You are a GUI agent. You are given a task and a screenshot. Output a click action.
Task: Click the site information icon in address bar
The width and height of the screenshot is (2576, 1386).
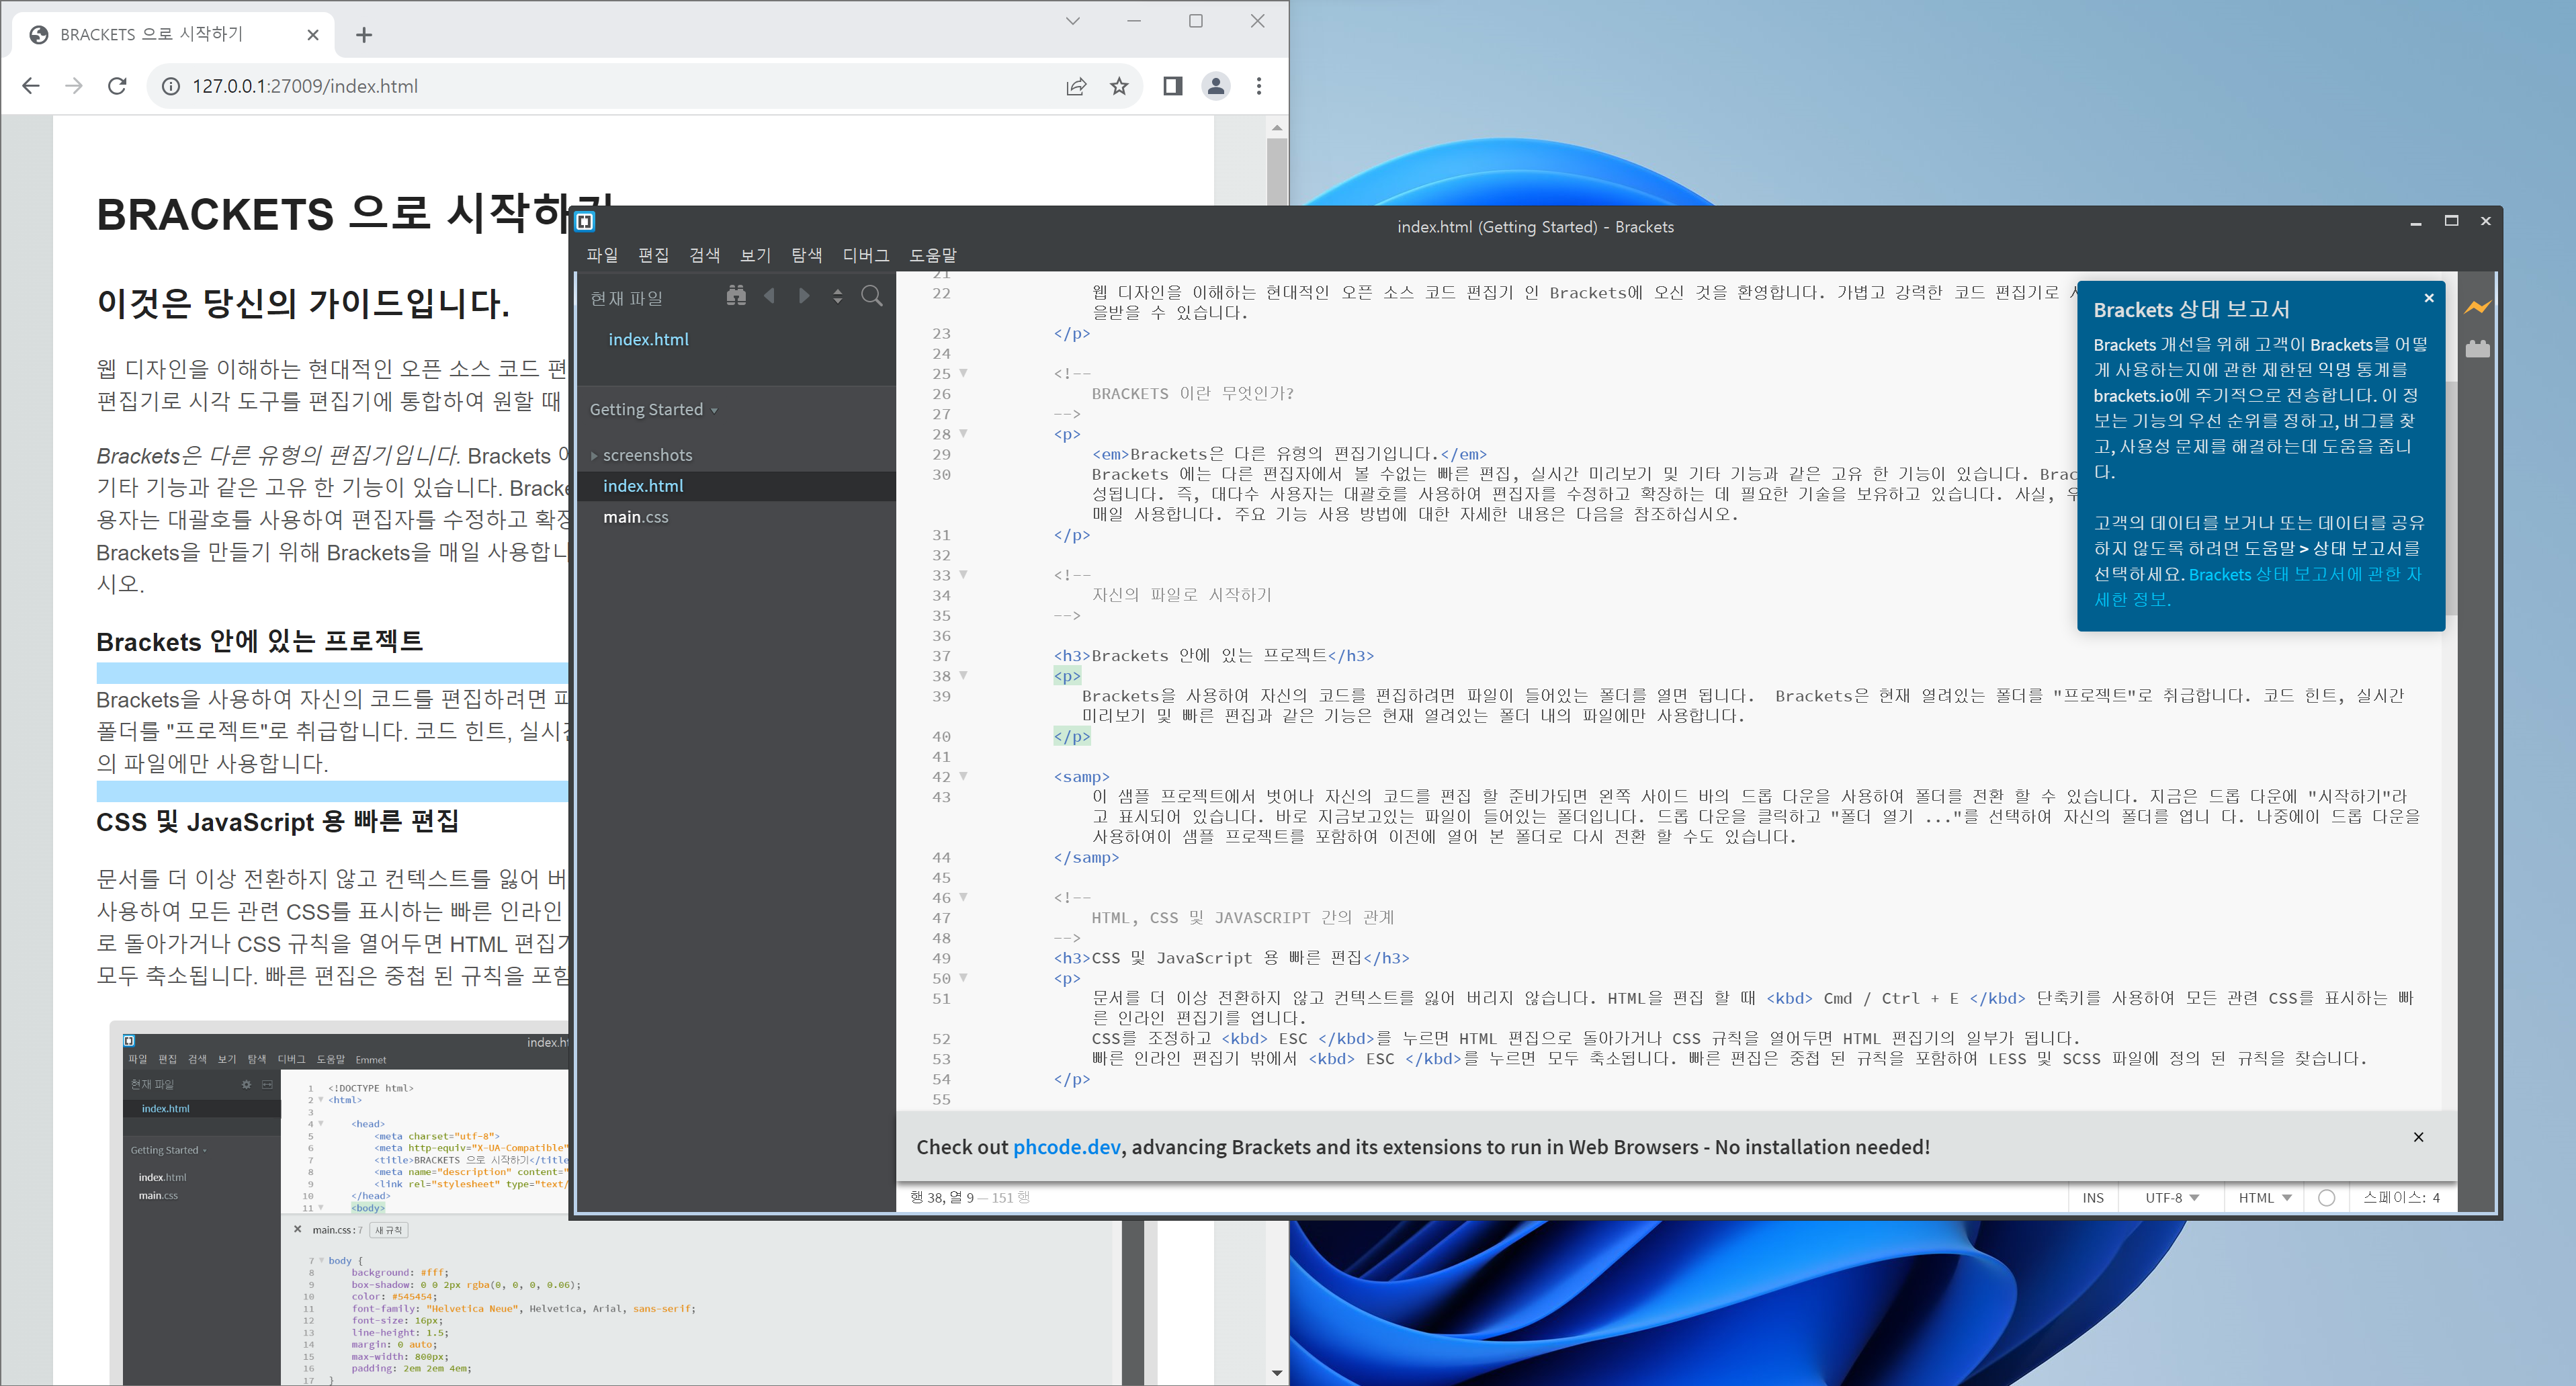coord(171,86)
